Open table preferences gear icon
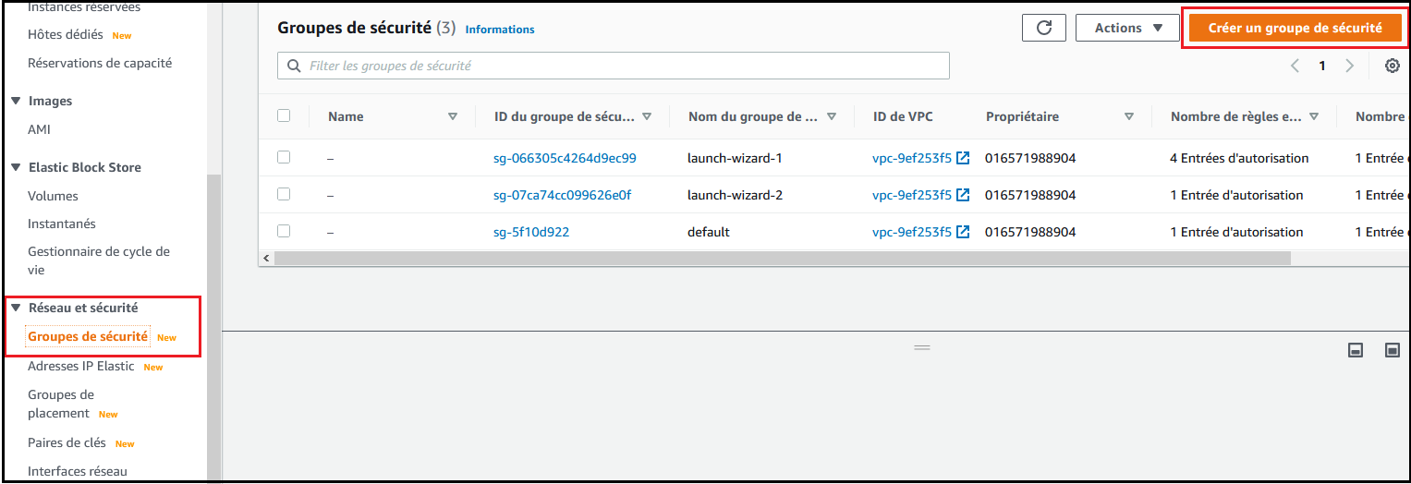 [x=1393, y=66]
